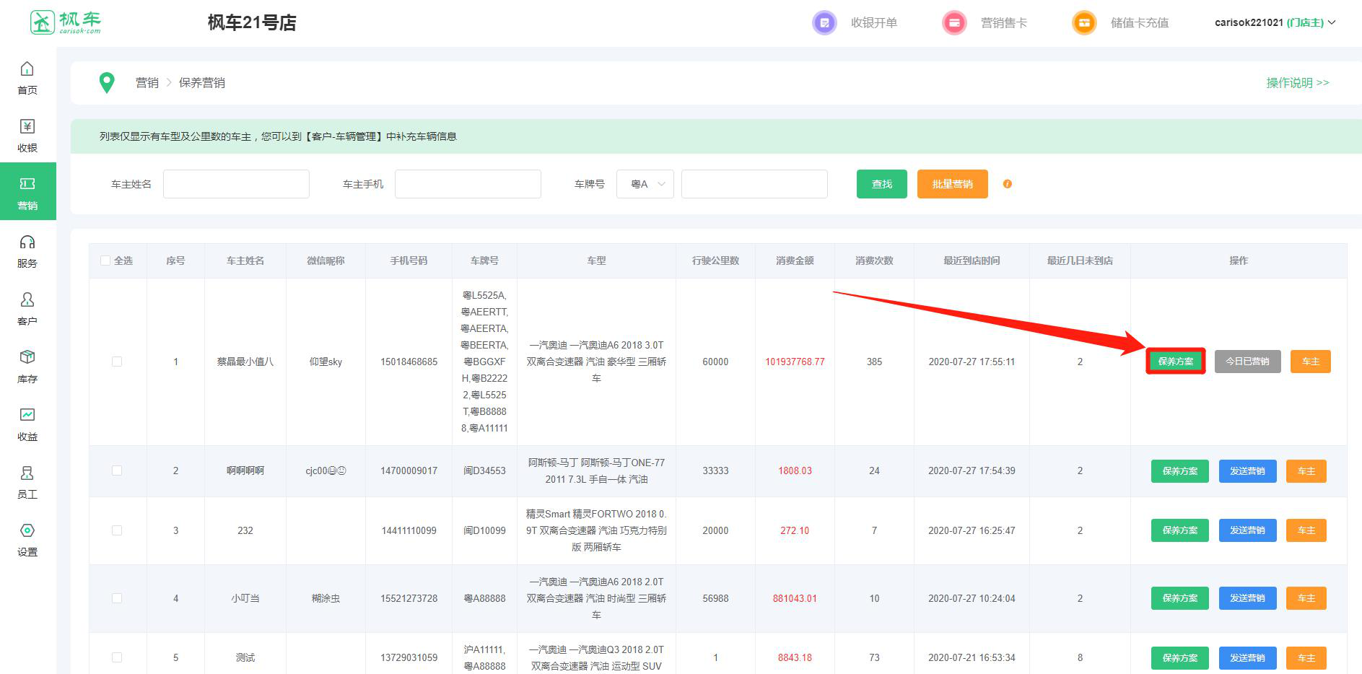This screenshot has height=674, width=1362.
Task: Click plate number 闽D34553
Action: point(484,471)
